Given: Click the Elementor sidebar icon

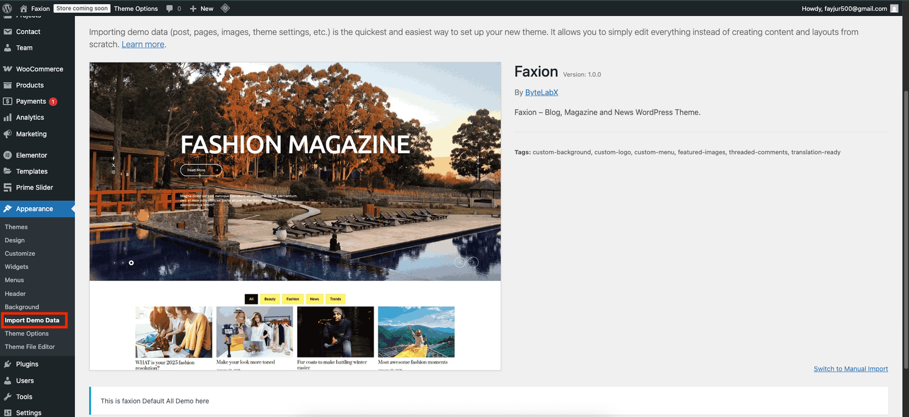Looking at the screenshot, I should click(x=7, y=155).
